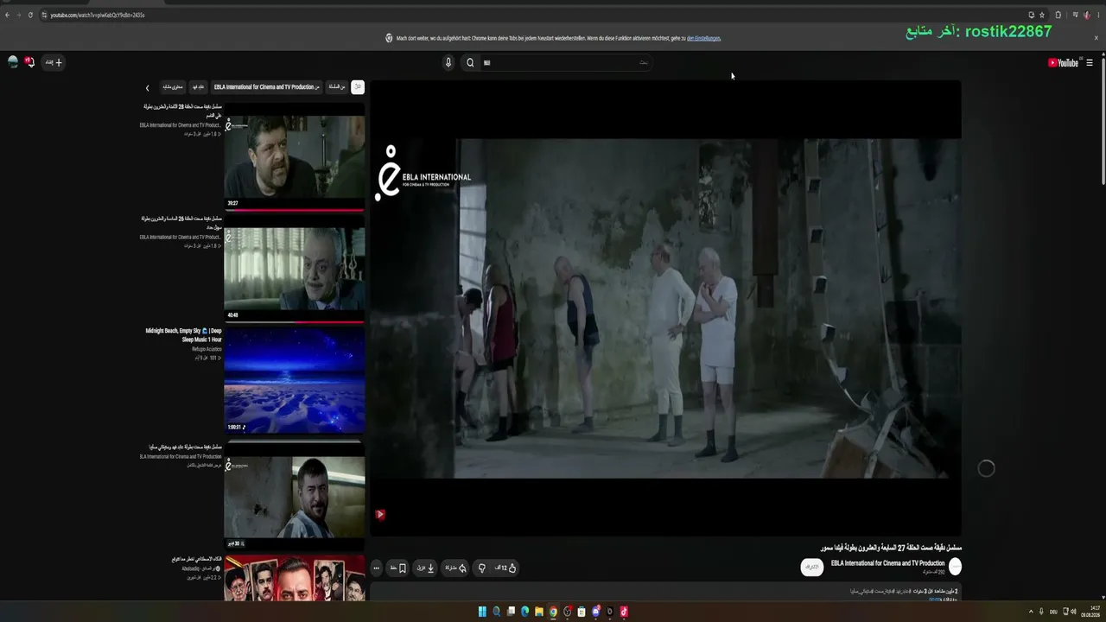The width and height of the screenshot is (1106, 622).
Task: Dislike the video with thumbs down
Action: 481,568
